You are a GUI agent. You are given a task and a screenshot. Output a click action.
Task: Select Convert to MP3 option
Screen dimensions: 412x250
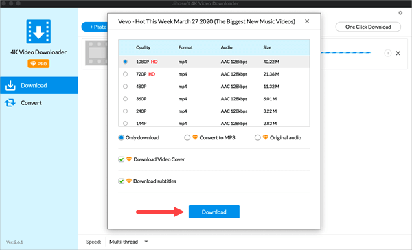pos(187,137)
